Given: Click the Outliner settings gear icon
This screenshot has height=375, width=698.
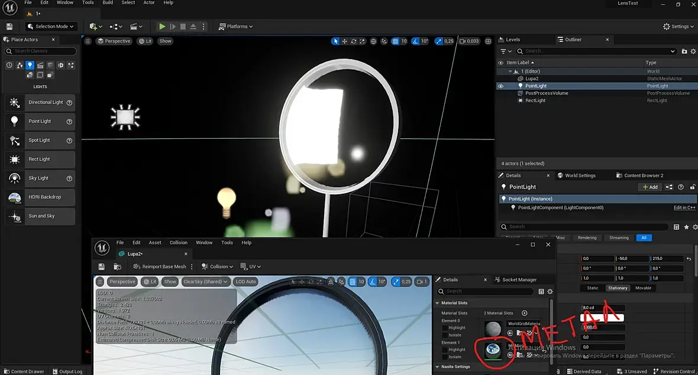Looking at the screenshot, I should (693, 51).
